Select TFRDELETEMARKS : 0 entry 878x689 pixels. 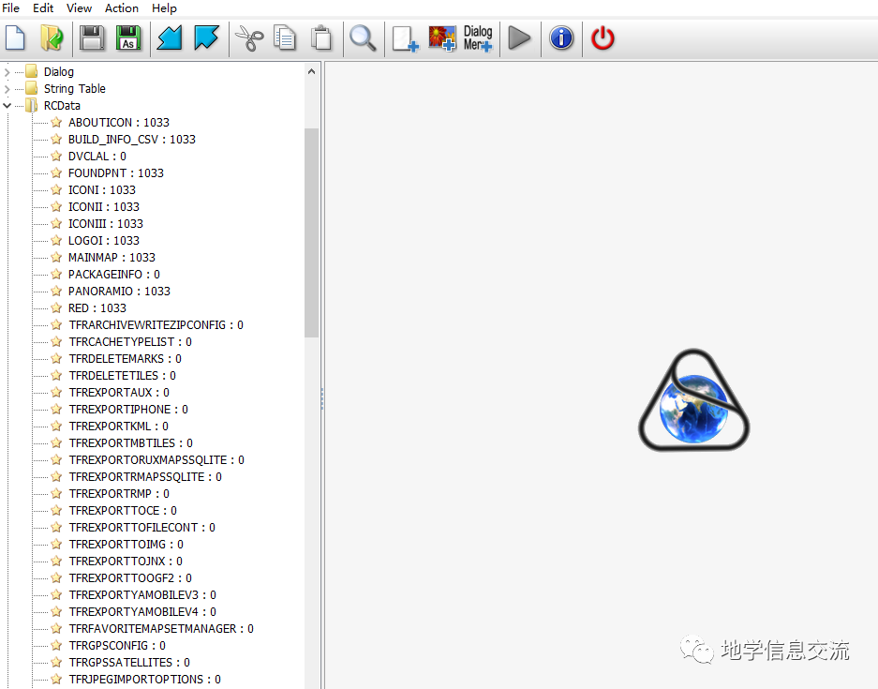(125, 358)
